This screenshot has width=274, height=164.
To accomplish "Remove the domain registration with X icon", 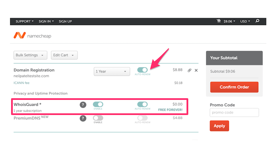I will [x=196, y=70].
